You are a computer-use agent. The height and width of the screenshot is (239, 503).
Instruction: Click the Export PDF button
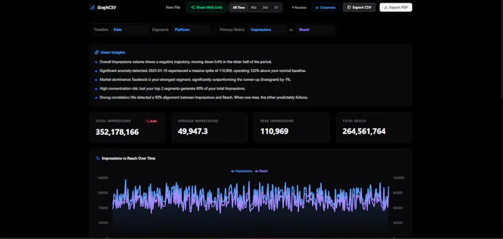(396, 8)
